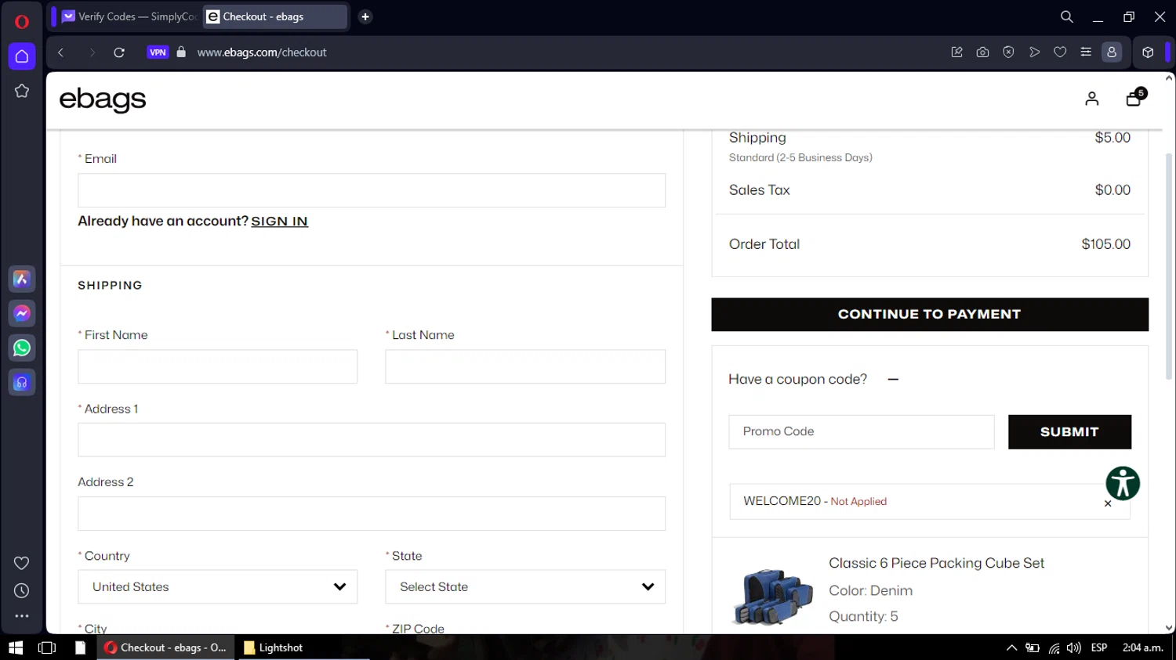The image size is (1176, 660).
Task: Open a new tab with plus button
Action: [365, 16]
